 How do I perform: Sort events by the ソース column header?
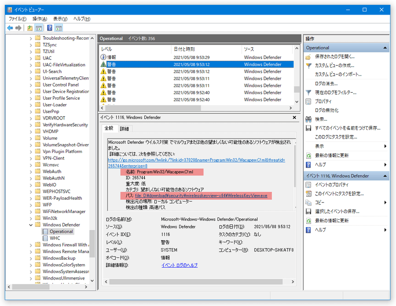pos(267,49)
